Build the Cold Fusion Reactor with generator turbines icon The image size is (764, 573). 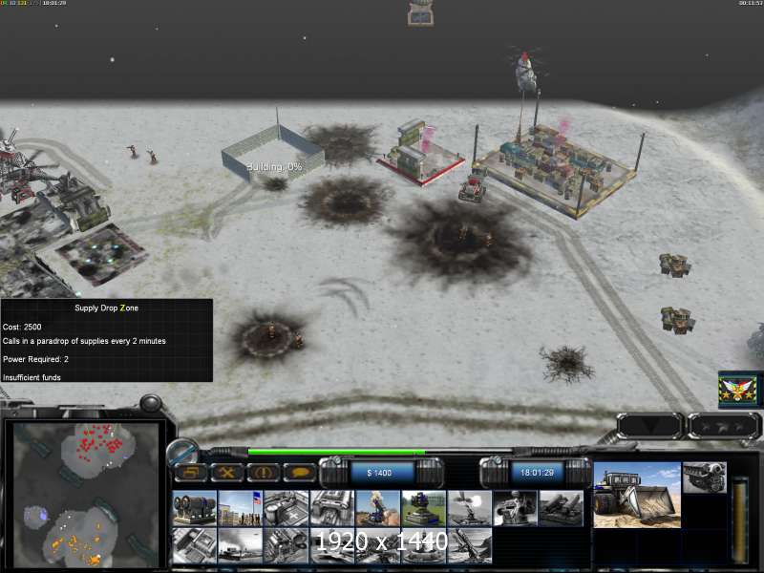coord(194,508)
